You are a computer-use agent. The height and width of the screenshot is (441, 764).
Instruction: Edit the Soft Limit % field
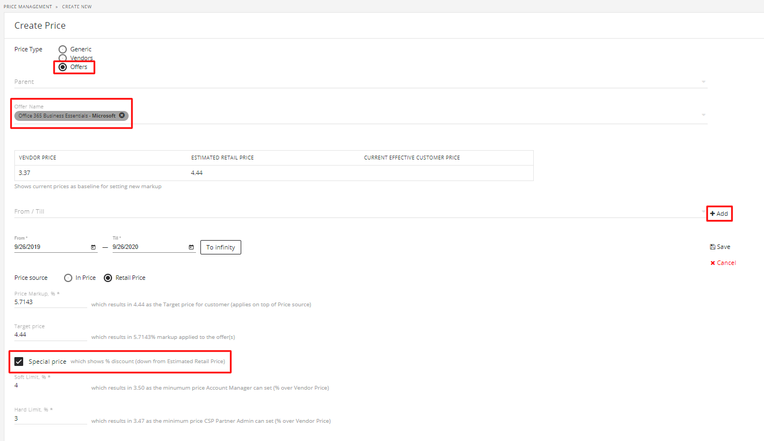[50, 385]
